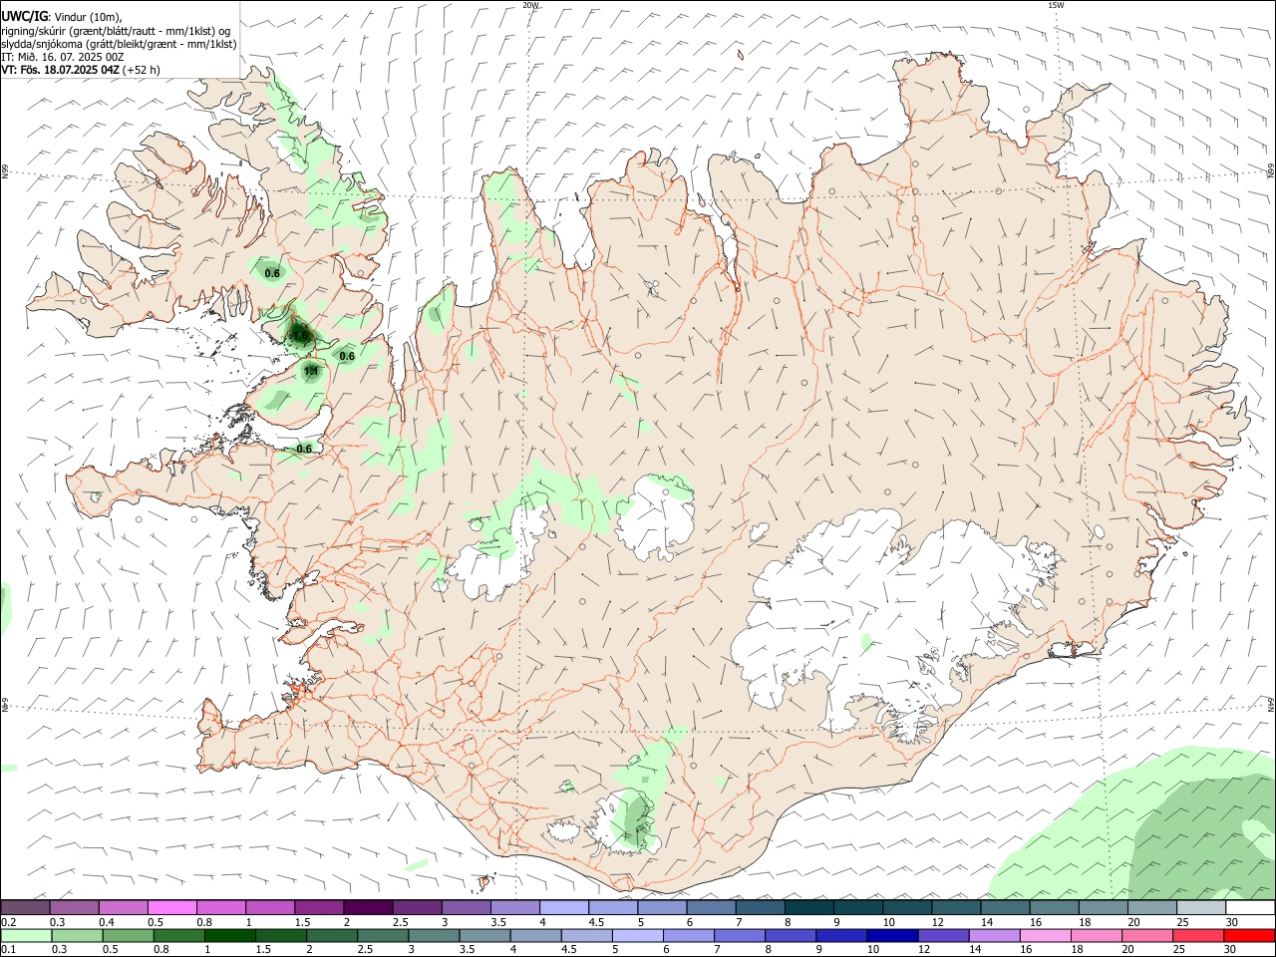Click the IT: Mið. 16. 07. 2025 00Z line
The width and height of the screenshot is (1276, 957).
coord(63,57)
